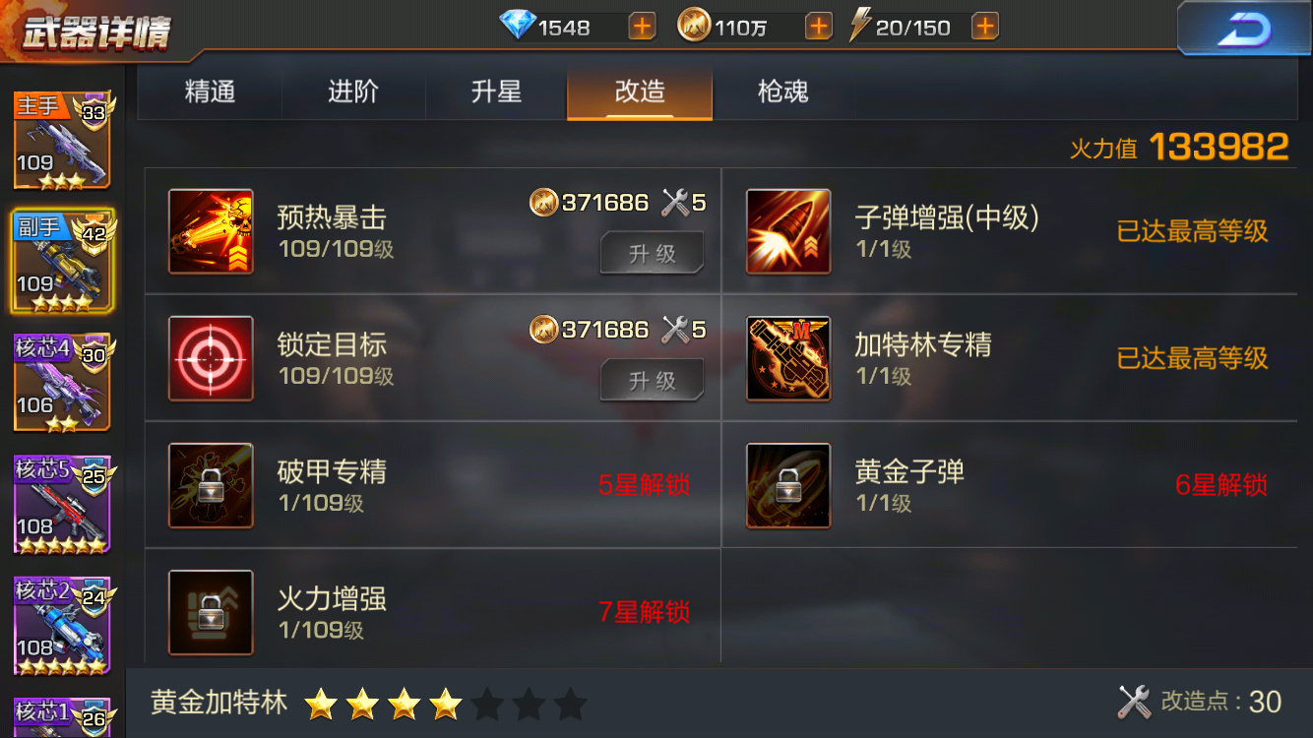
Task: Switch to the 精通 tab
Action: (210, 92)
